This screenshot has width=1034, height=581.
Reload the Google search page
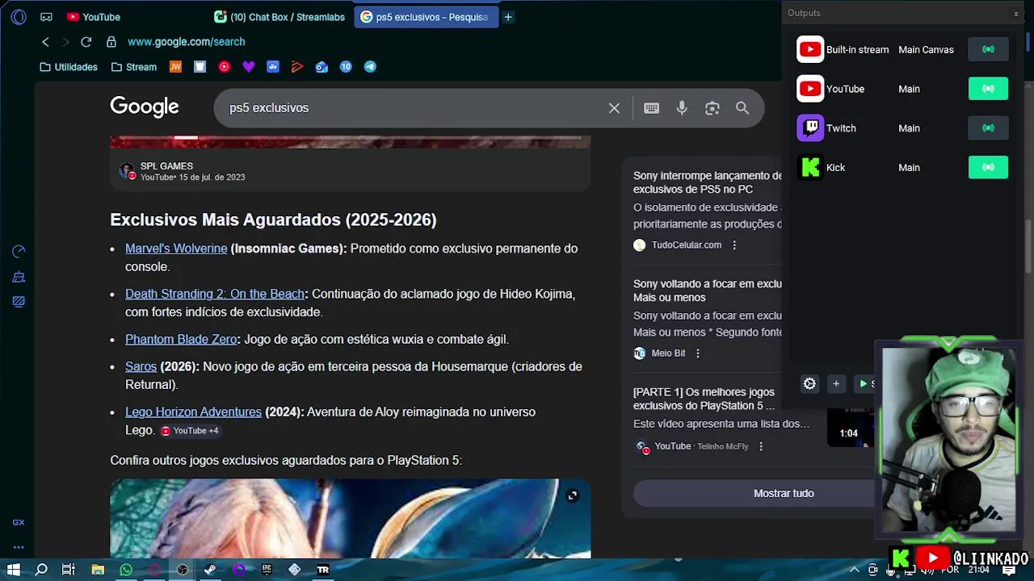pos(86,42)
